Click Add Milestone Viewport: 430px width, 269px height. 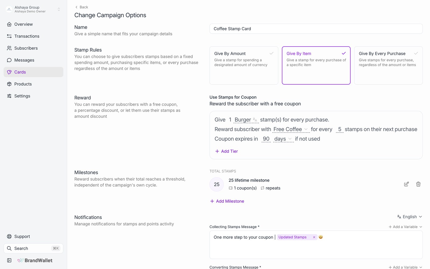click(x=227, y=201)
